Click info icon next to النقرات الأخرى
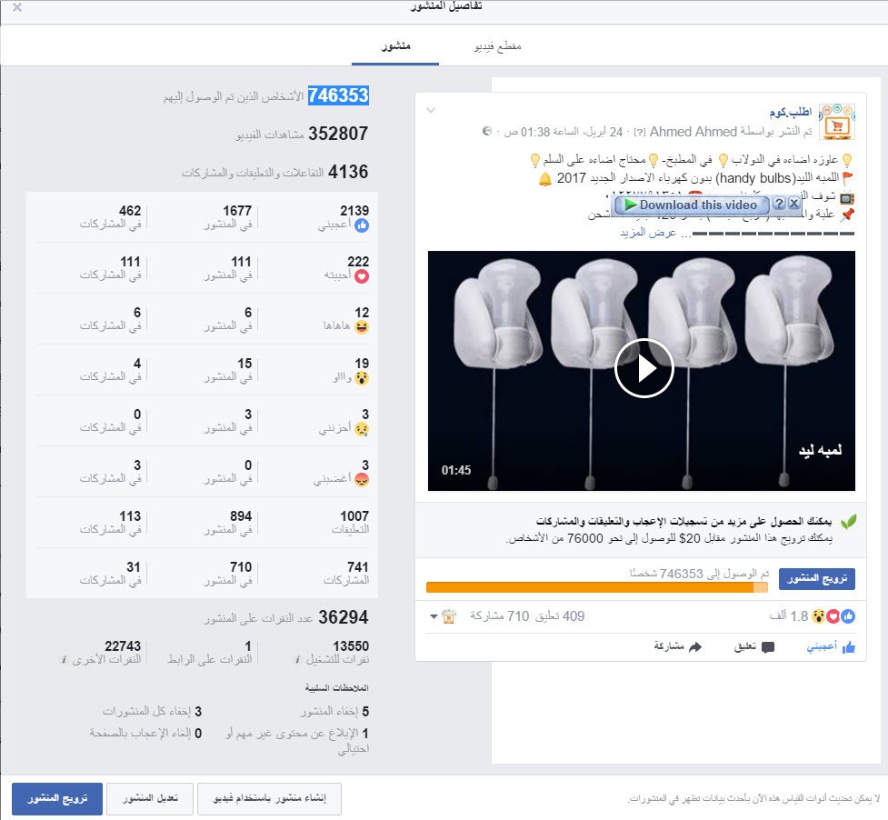This screenshot has height=820, width=888. (64, 660)
